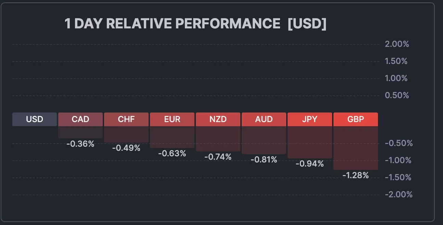The image size is (443, 225).
Task: Click the -1.28% value under GBP
Action: [x=356, y=175]
